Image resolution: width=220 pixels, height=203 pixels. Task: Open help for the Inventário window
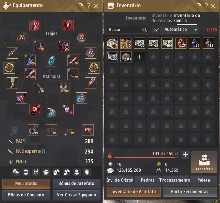206,6
